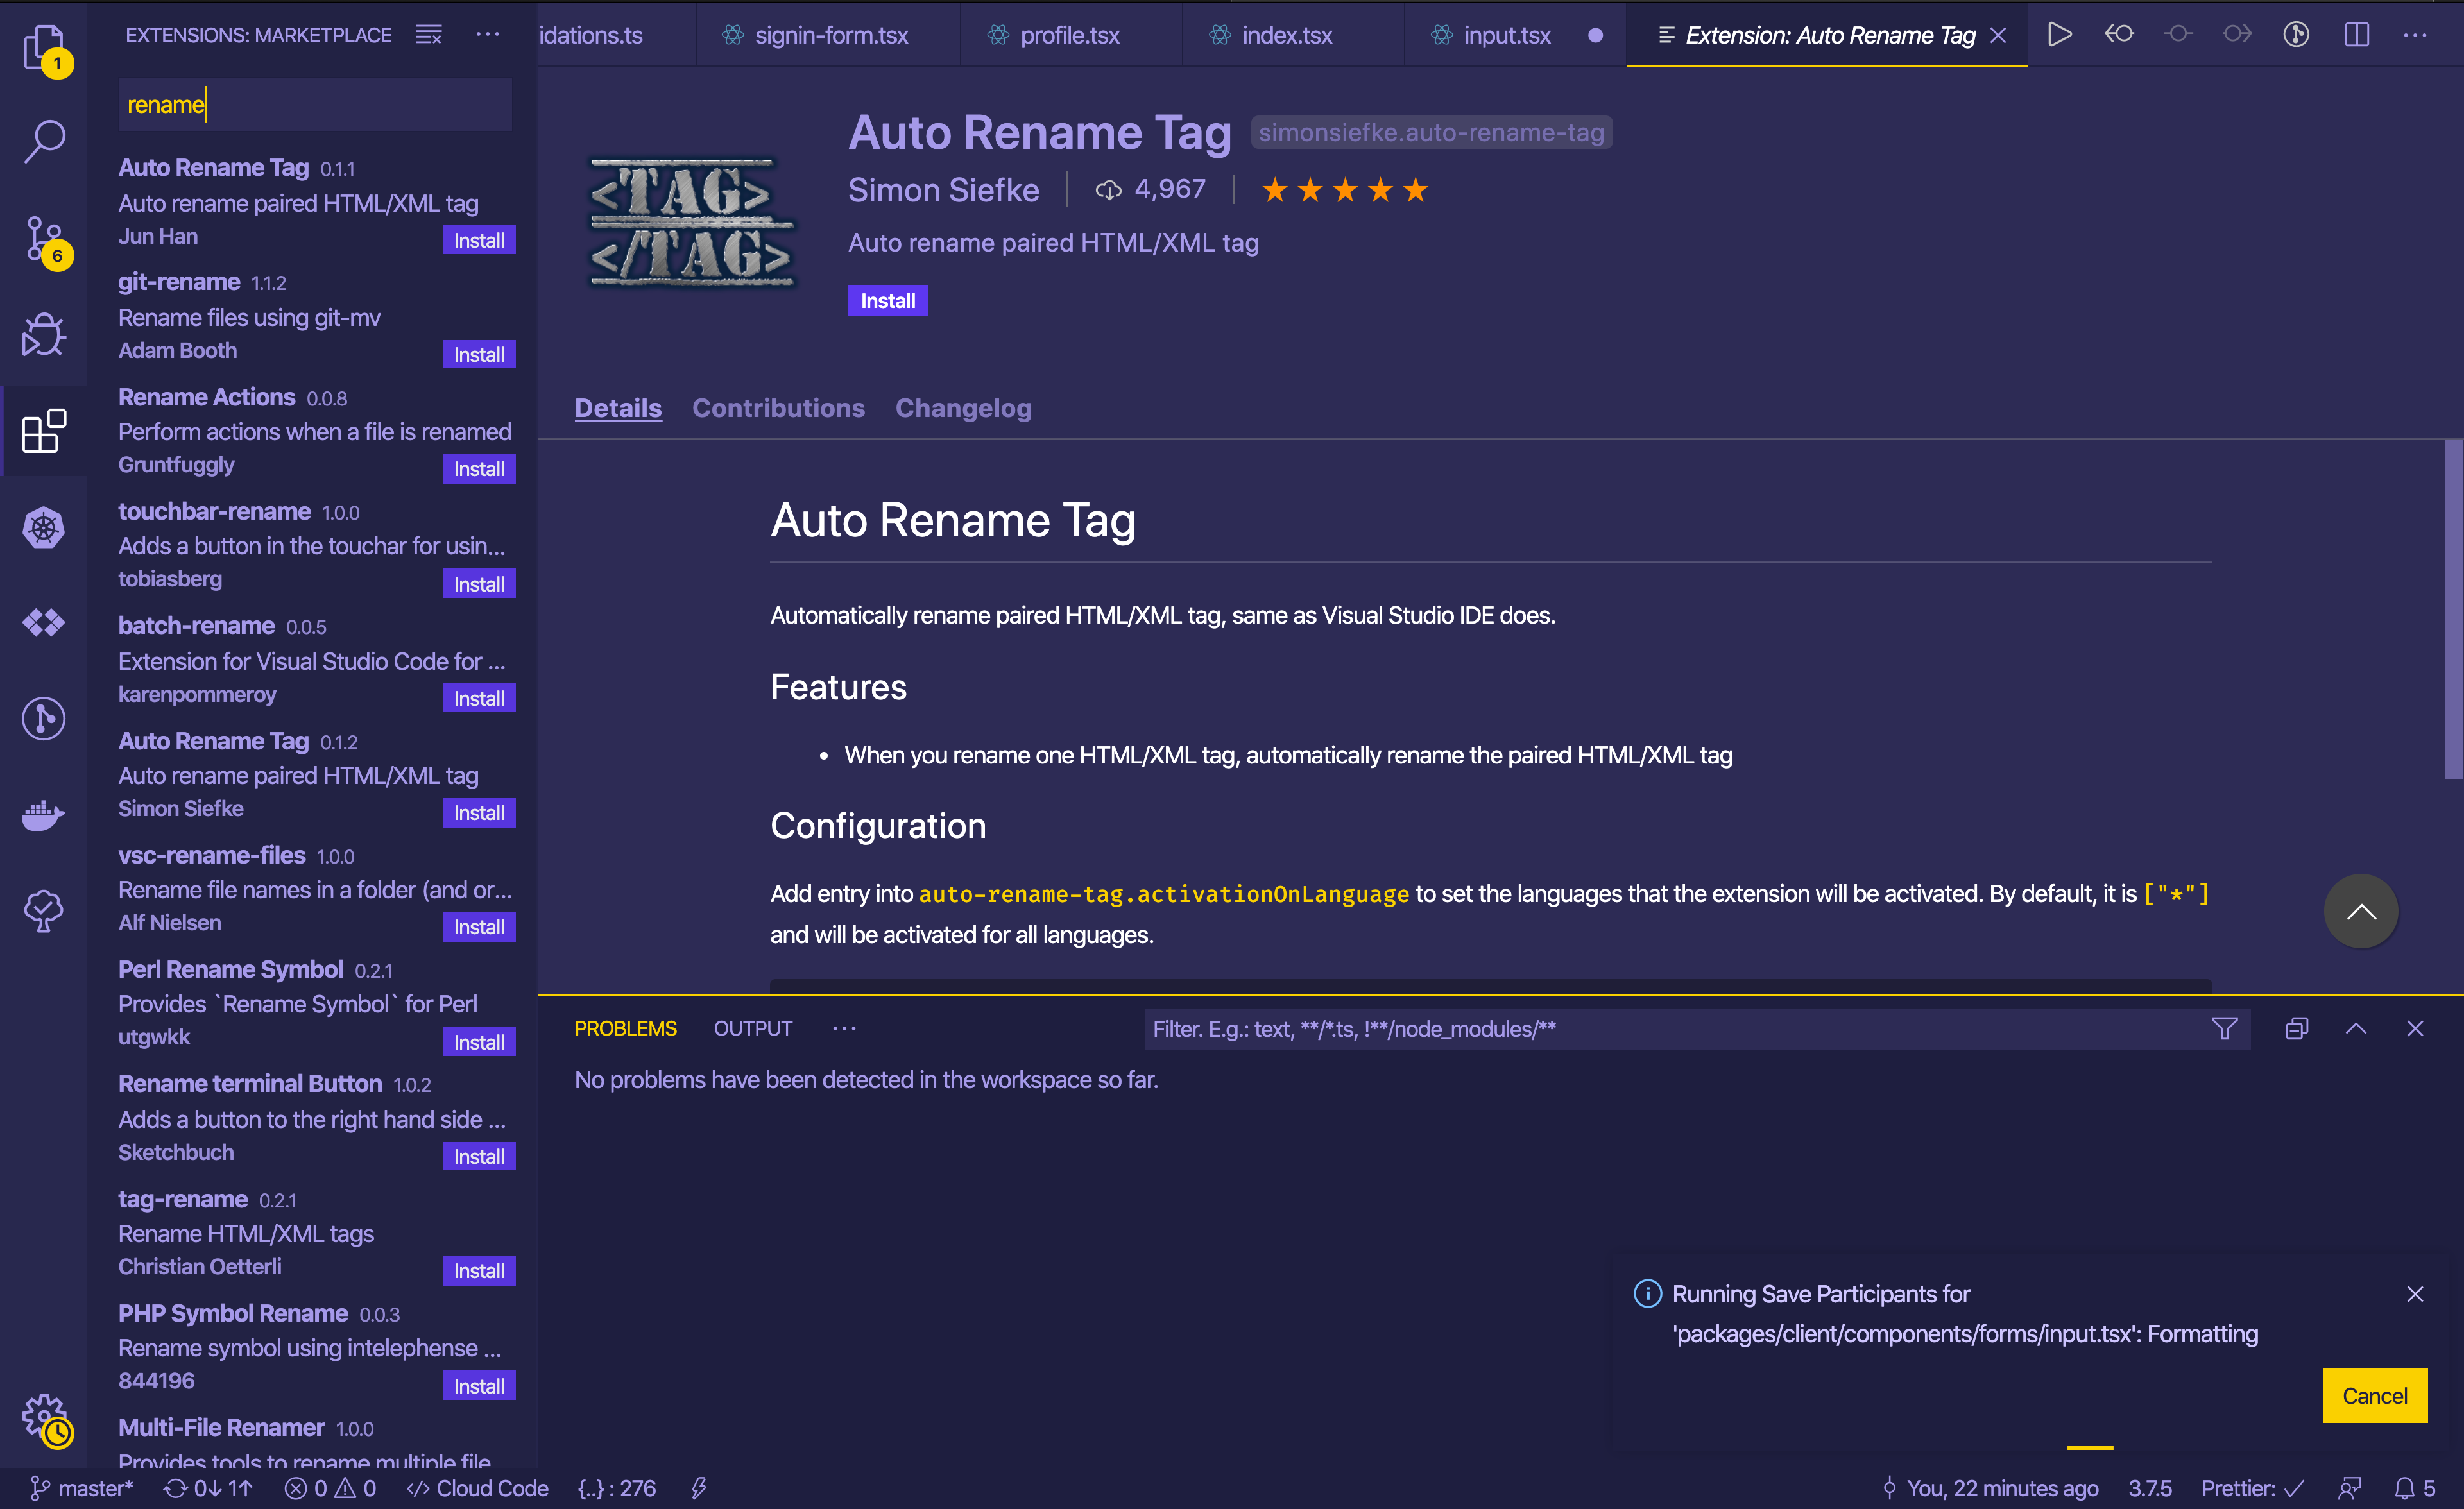Switch to the Changelog tab
This screenshot has height=1509, width=2464.
pyautogui.click(x=963, y=408)
